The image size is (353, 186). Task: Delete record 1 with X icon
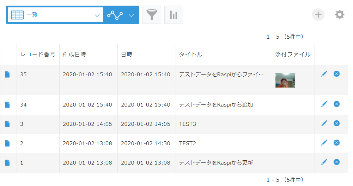pyautogui.click(x=336, y=162)
